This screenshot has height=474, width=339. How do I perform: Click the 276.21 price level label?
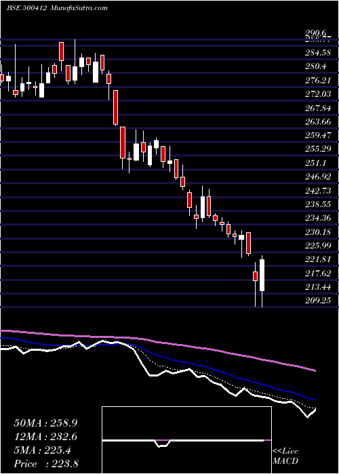click(318, 81)
